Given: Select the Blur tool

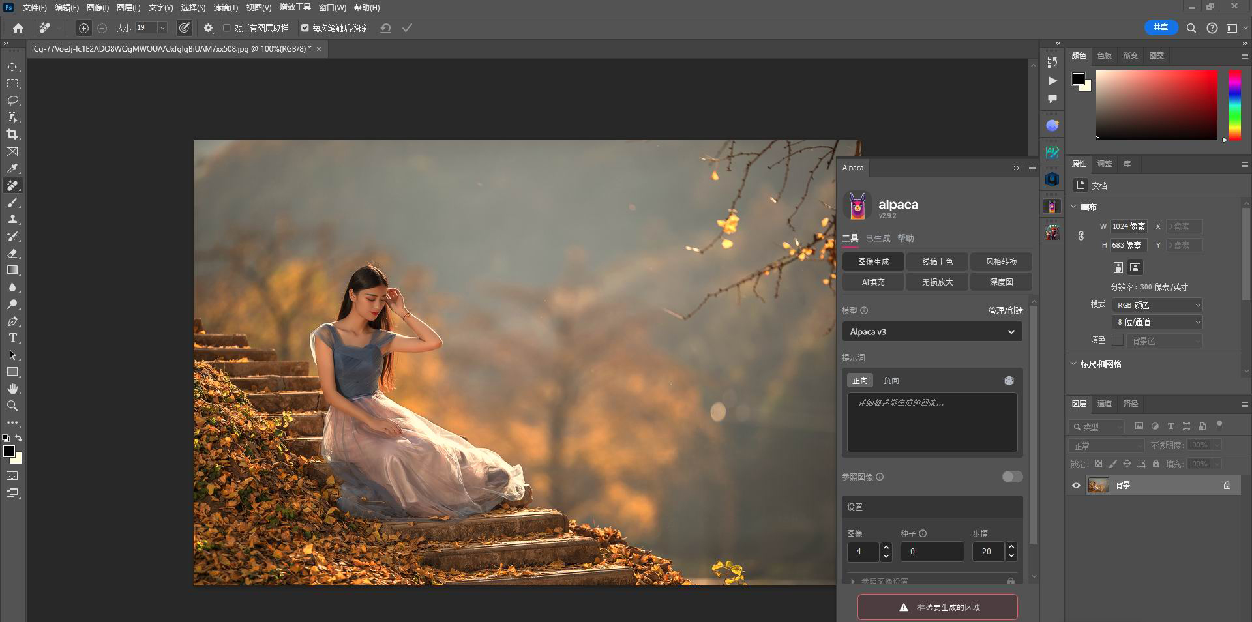Looking at the screenshot, I should pos(12,287).
